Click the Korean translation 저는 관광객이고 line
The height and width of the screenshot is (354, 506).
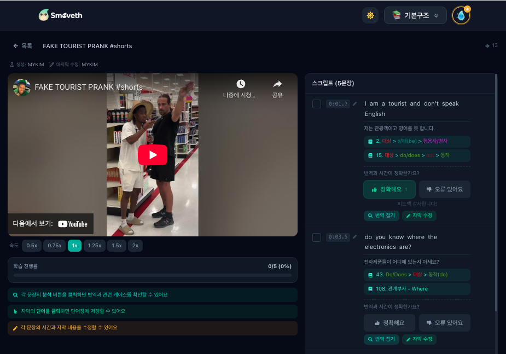(399, 129)
